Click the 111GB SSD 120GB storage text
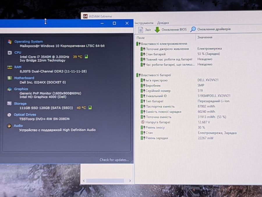 [46, 108]
